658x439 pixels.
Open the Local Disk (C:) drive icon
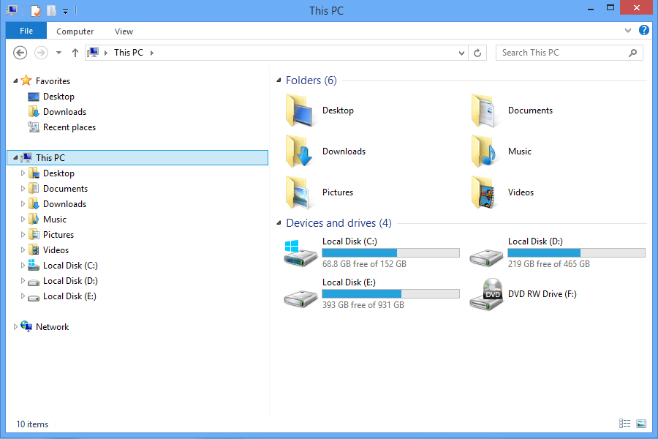click(x=300, y=253)
